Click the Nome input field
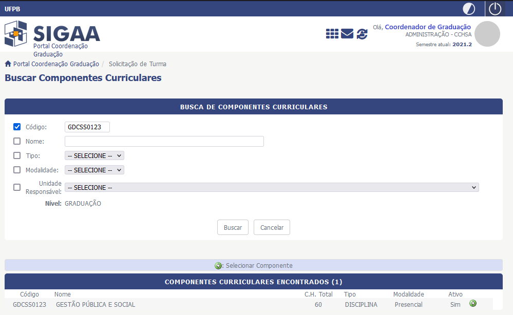 point(164,142)
